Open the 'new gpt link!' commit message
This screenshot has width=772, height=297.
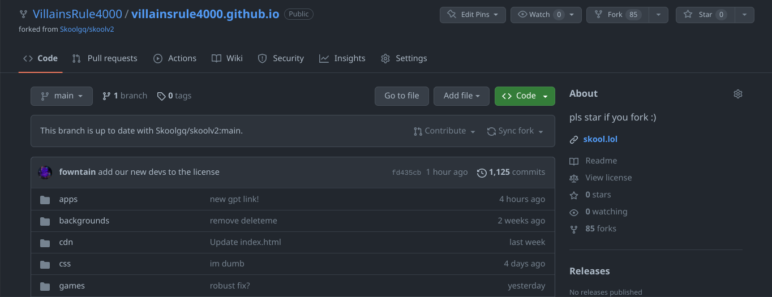[x=234, y=199]
